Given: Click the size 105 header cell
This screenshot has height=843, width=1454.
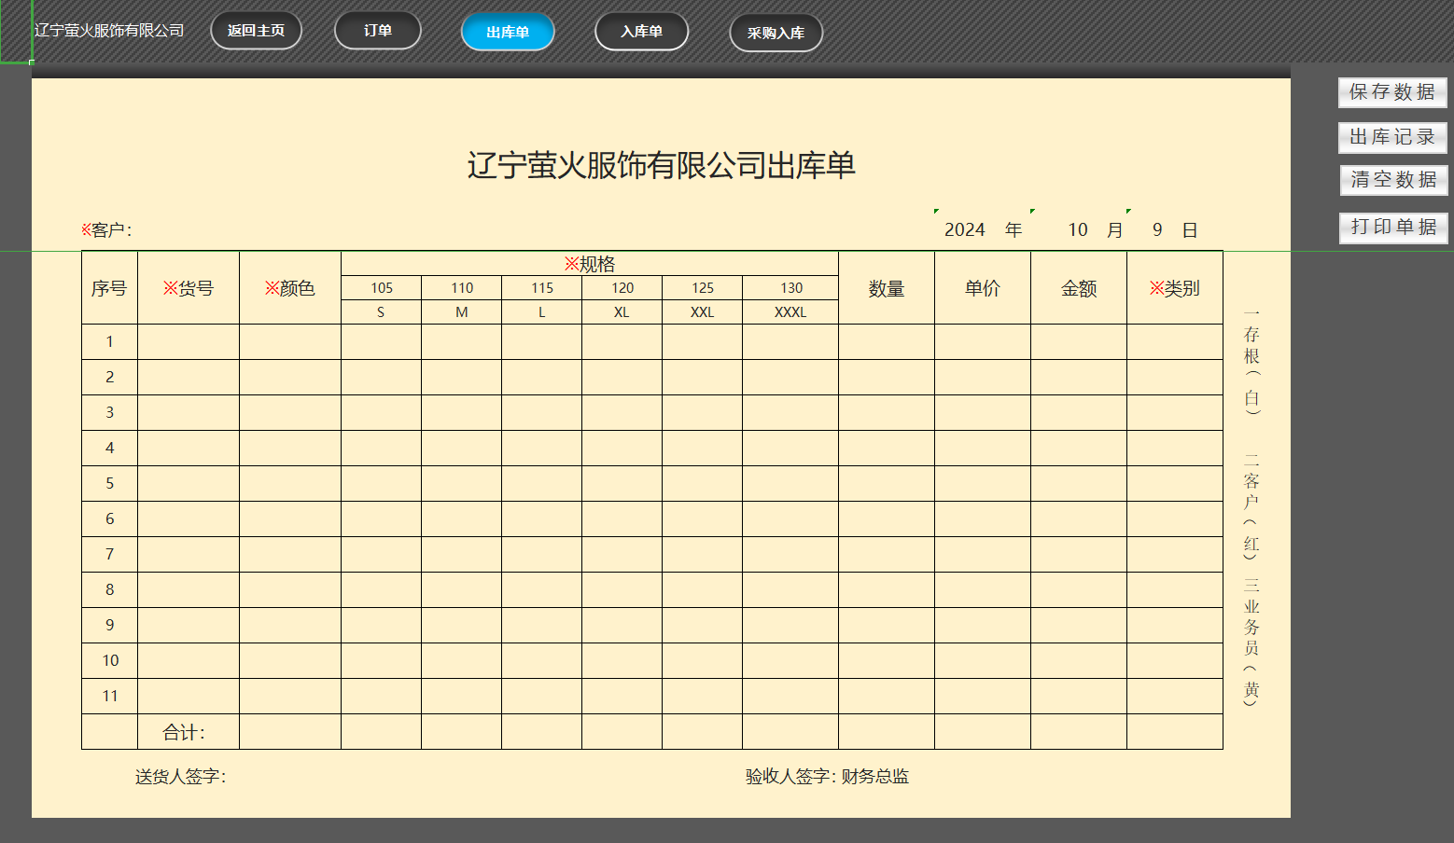Looking at the screenshot, I should click(381, 288).
